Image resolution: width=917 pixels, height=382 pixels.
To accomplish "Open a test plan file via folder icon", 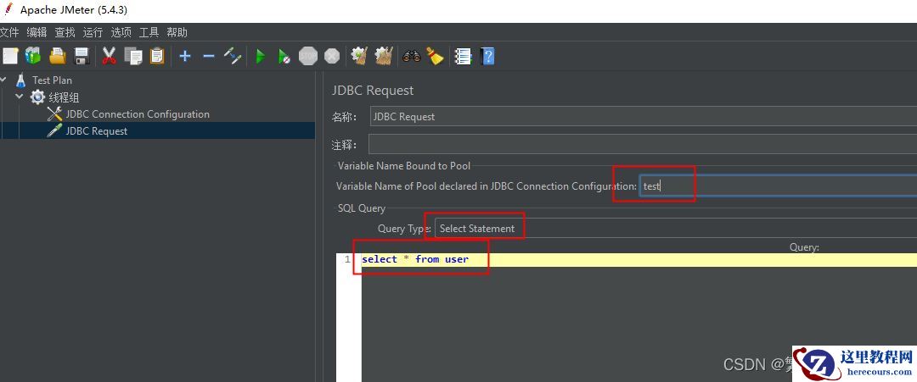I will click(x=58, y=56).
